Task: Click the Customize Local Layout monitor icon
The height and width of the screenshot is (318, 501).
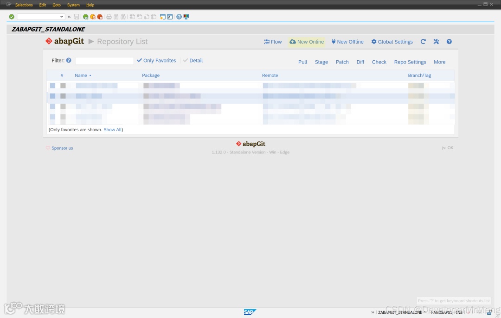Action: (186, 17)
